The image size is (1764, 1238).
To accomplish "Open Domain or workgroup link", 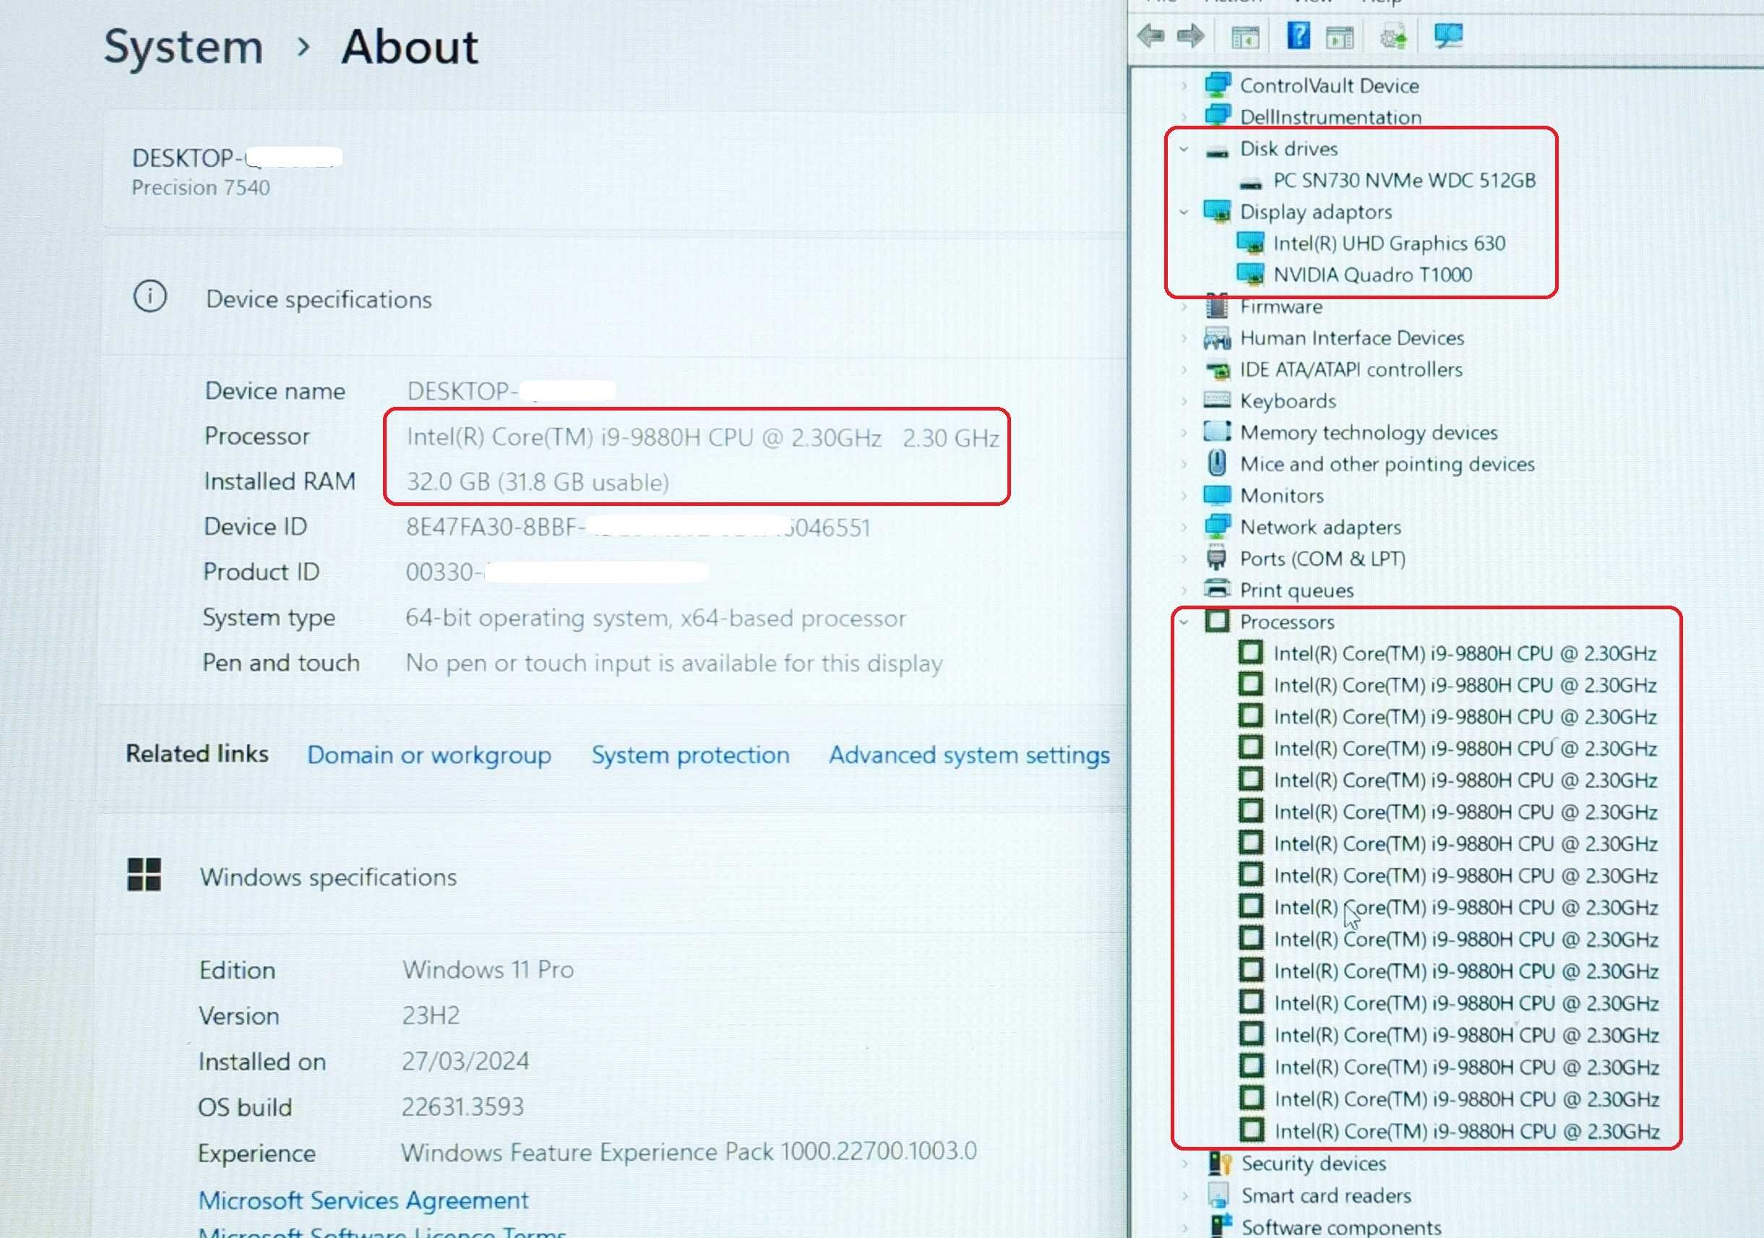I will [429, 755].
